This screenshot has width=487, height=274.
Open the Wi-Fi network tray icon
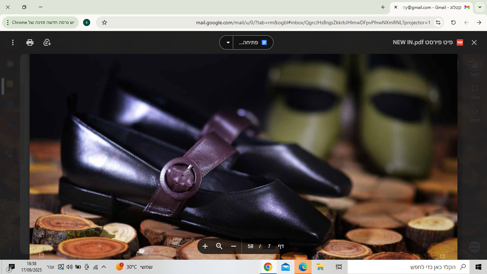click(96, 267)
